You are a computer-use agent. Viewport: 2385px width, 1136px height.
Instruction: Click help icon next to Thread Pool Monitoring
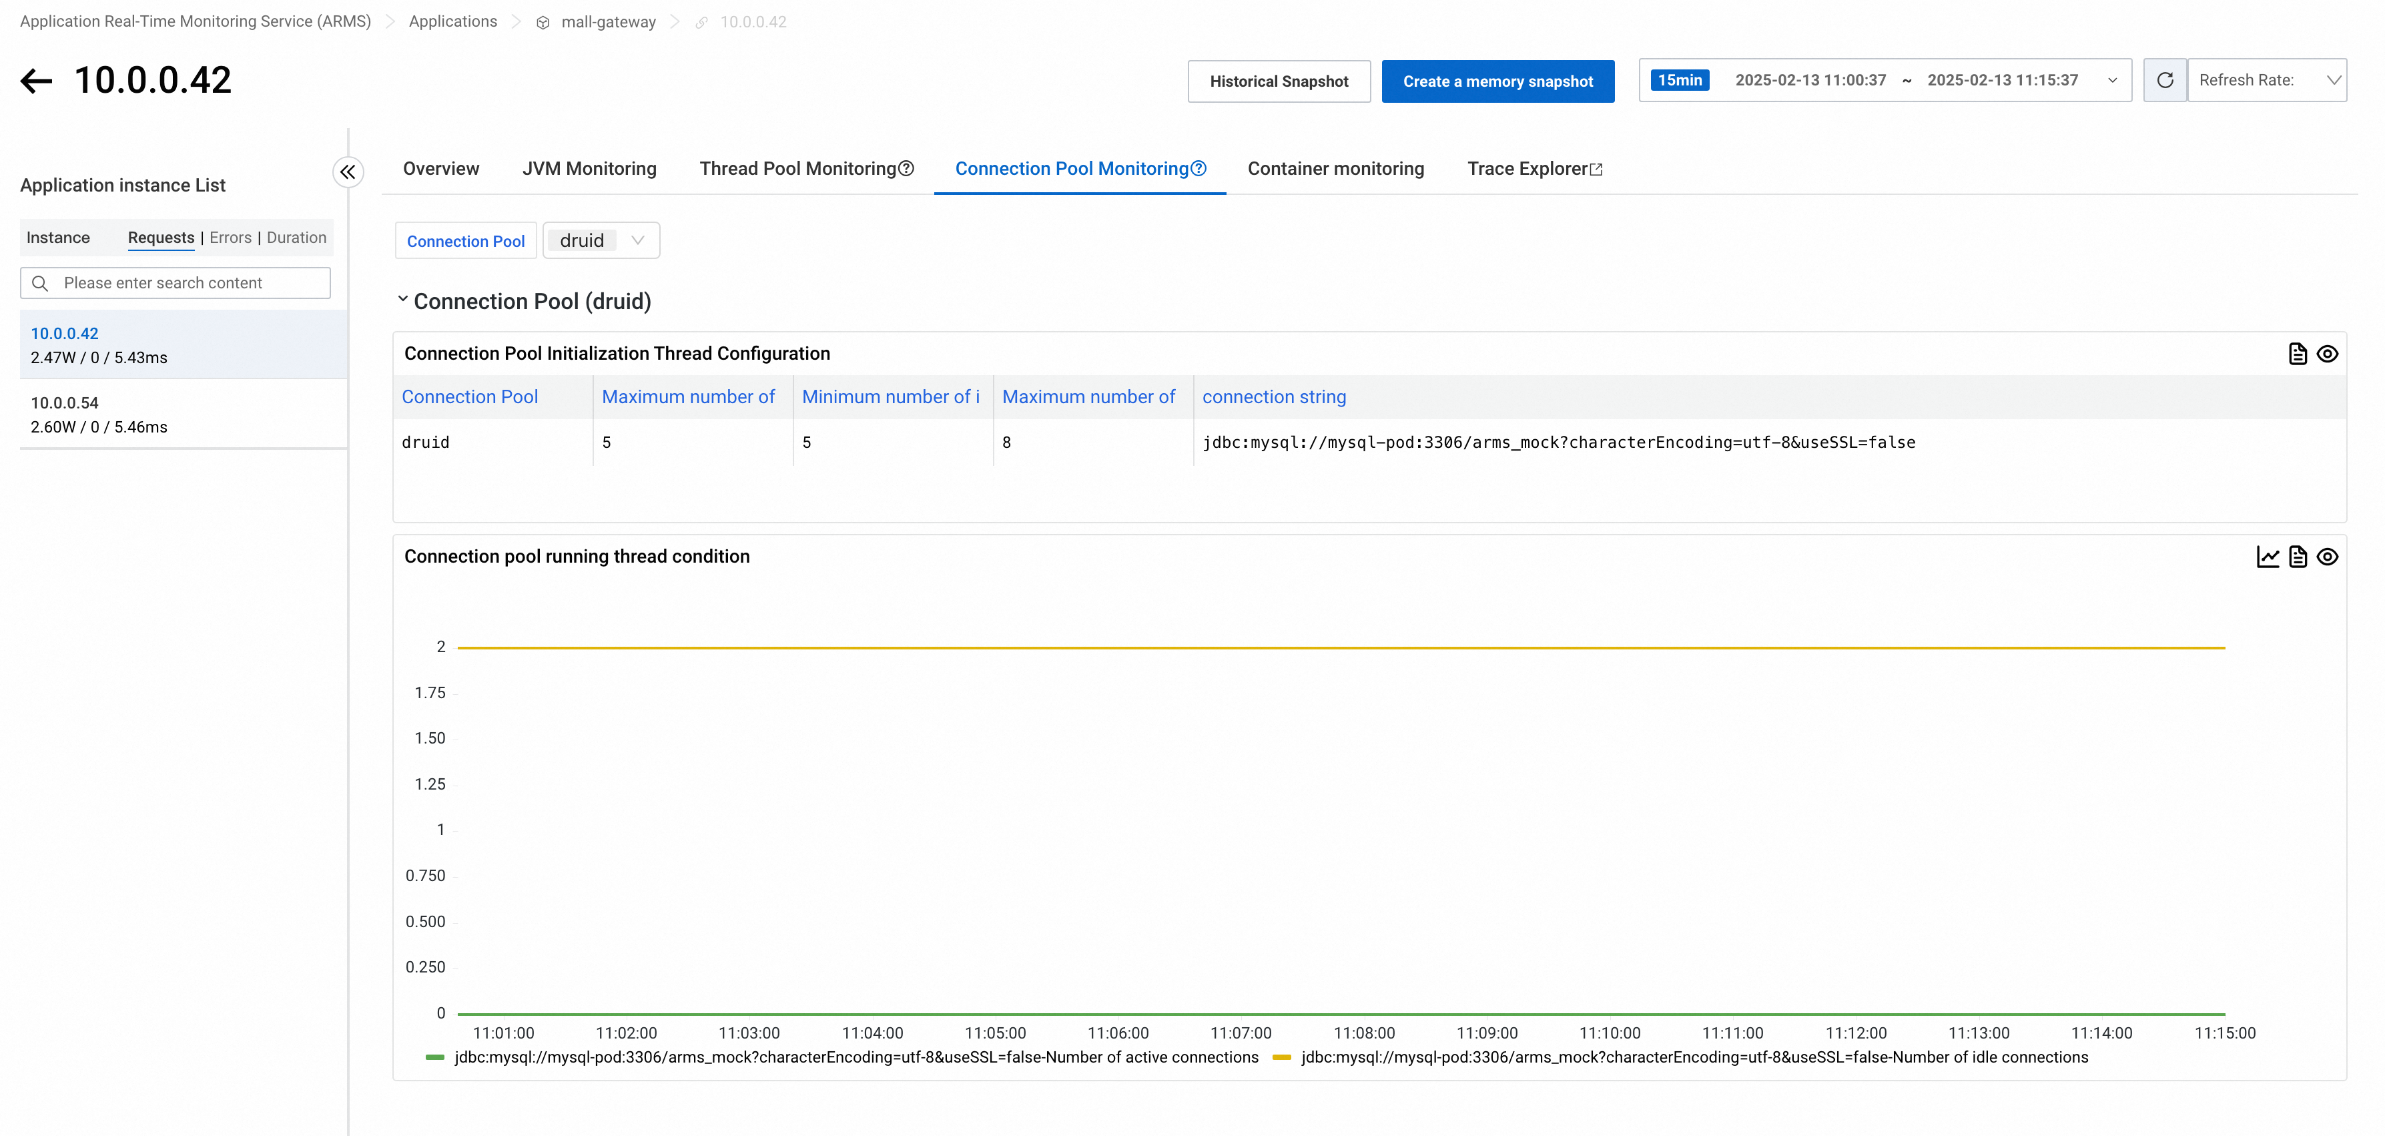click(x=906, y=168)
